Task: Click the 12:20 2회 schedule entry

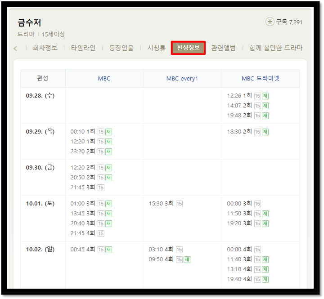Action: [83, 167]
